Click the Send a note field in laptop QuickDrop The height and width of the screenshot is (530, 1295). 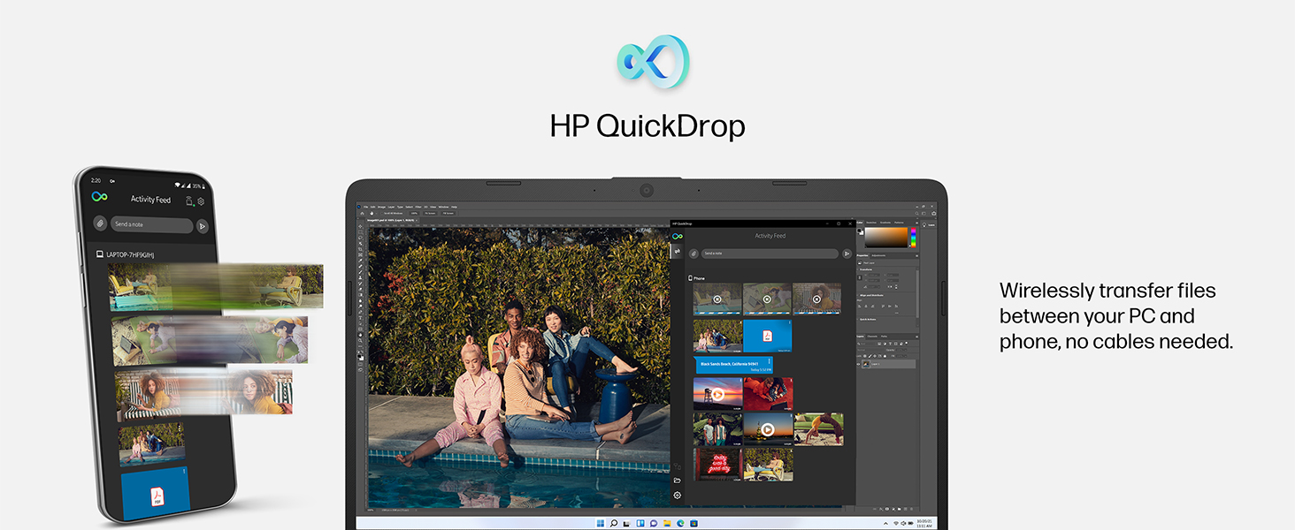(x=770, y=254)
